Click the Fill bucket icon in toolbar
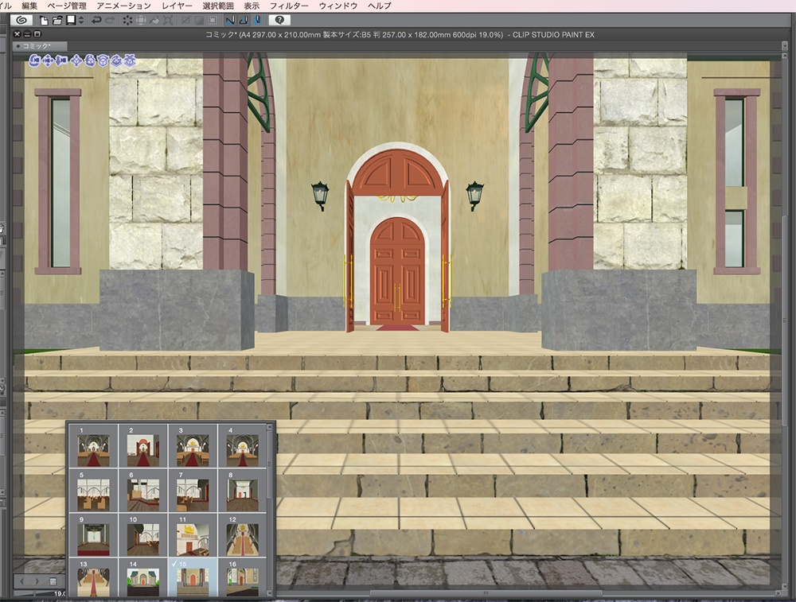796x602 pixels. click(x=154, y=21)
